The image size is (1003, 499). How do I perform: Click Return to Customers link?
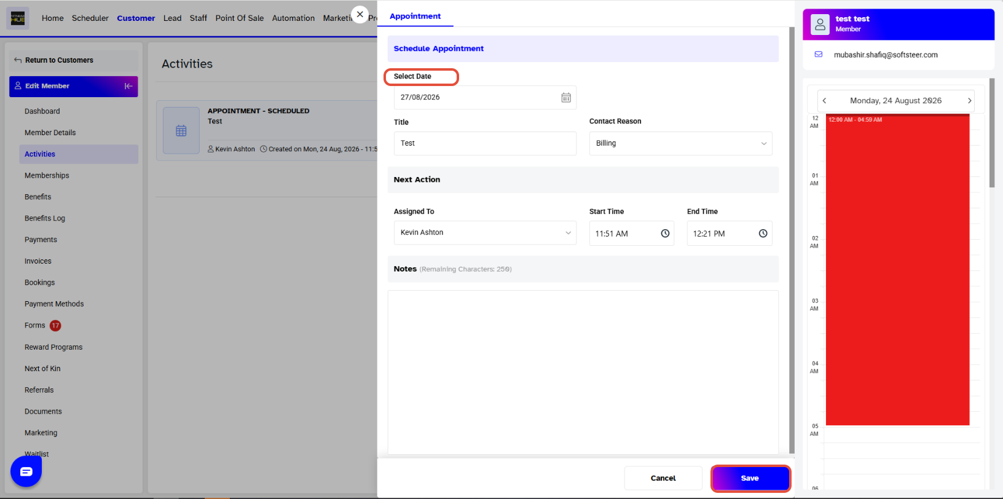click(x=59, y=60)
